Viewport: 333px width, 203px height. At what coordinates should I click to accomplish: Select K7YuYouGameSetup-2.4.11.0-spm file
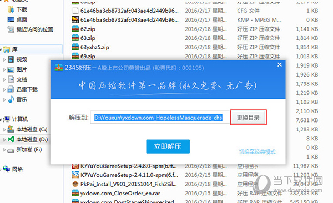129,175
